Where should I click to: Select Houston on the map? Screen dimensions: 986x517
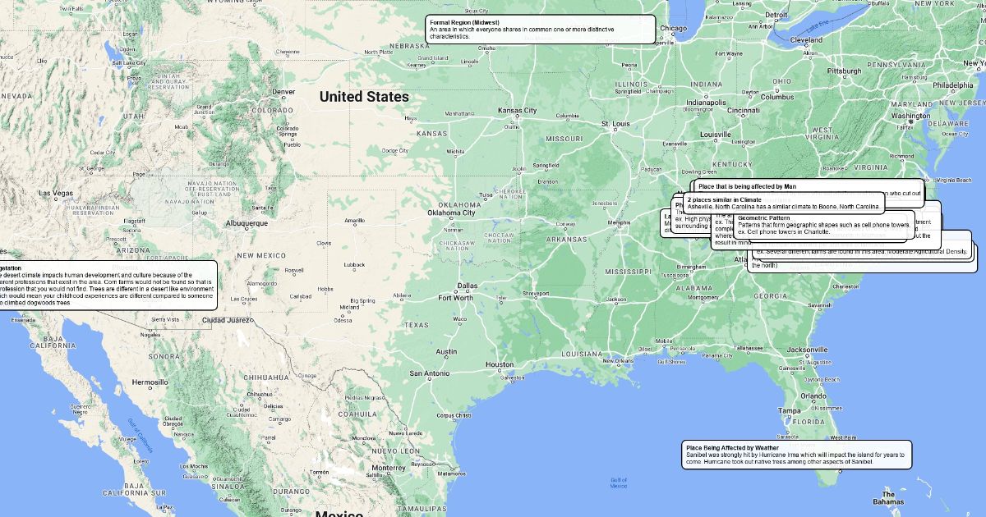click(499, 364)
